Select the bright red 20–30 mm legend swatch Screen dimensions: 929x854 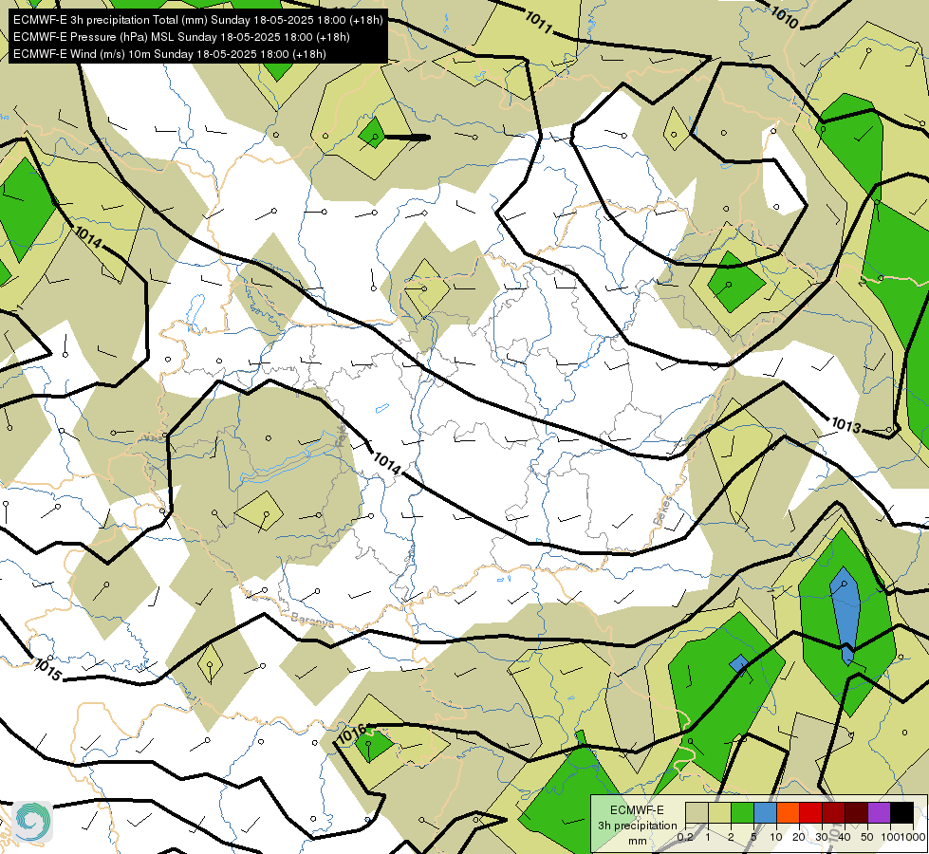pos(810,813)
